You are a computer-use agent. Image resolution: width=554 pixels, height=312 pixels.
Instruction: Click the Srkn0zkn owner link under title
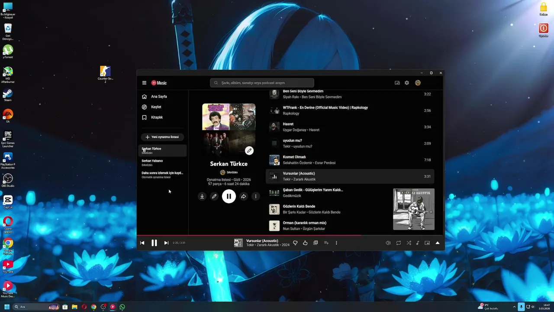click(229, 172)
